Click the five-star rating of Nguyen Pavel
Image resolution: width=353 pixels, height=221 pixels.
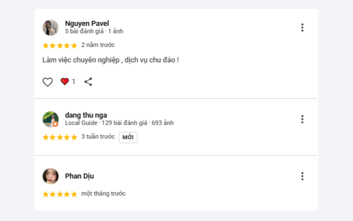[60, 45]
